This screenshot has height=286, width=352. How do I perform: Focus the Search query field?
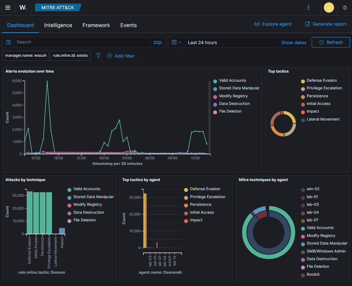tap(82, 42)
